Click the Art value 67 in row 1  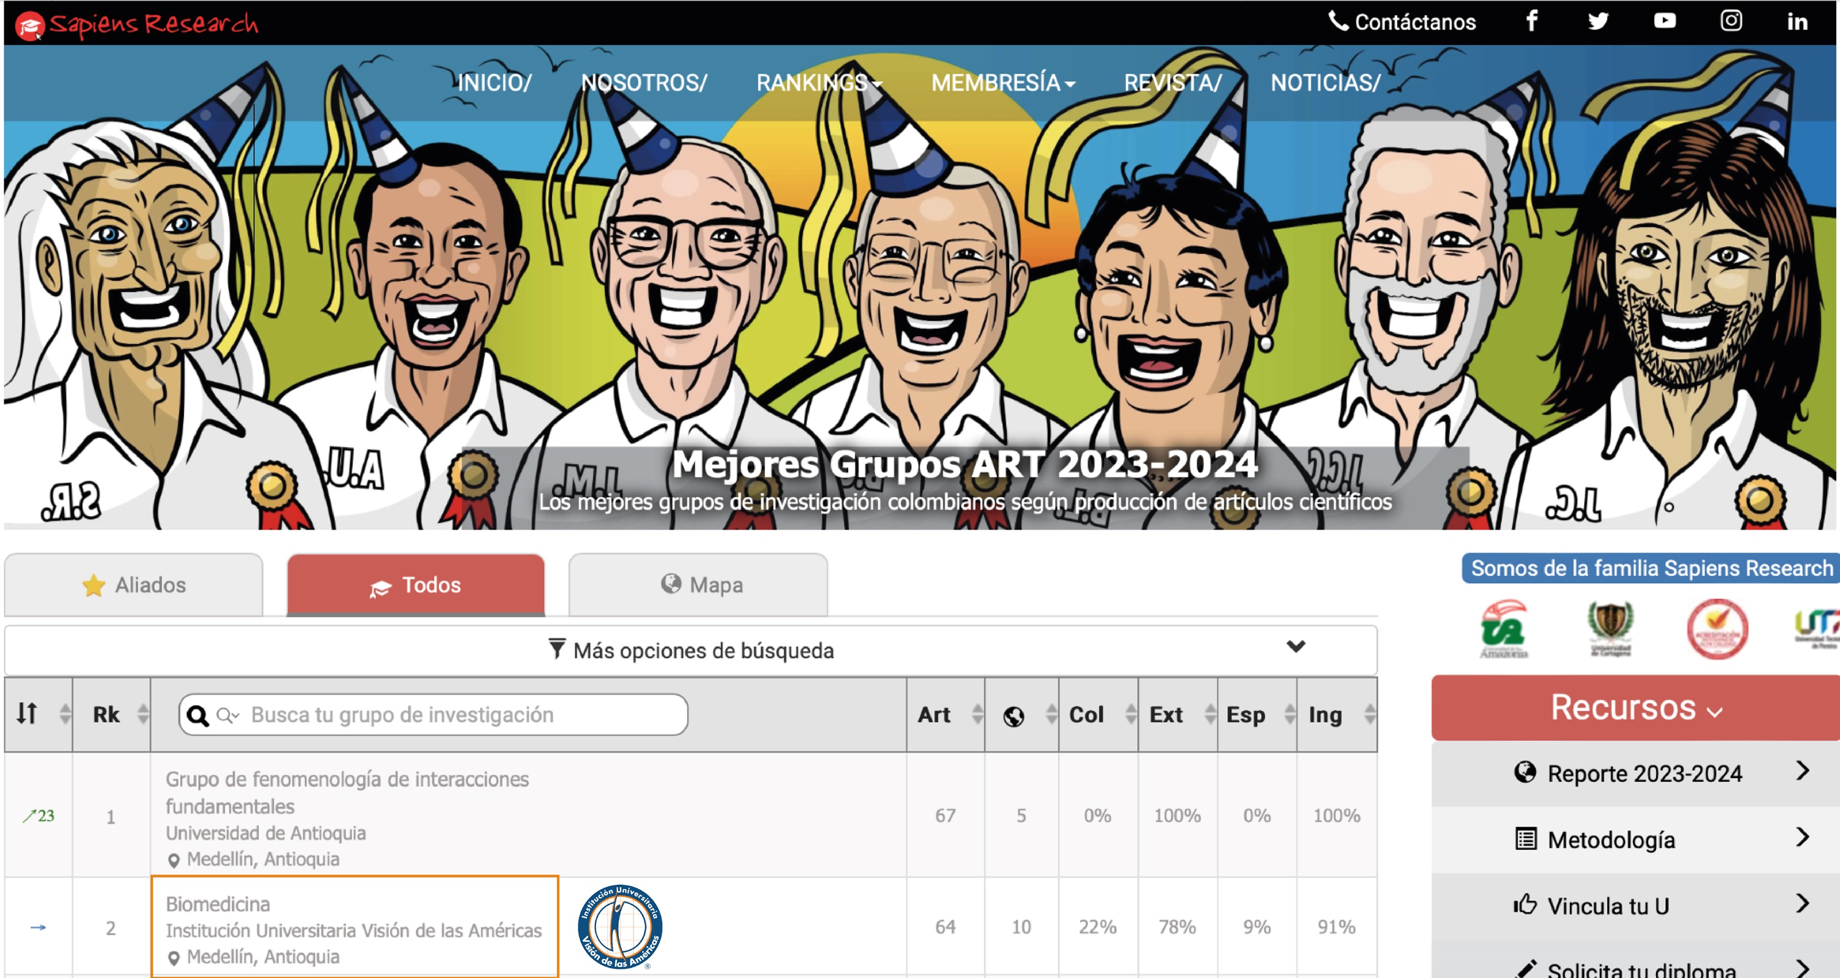tap(945, 816)
